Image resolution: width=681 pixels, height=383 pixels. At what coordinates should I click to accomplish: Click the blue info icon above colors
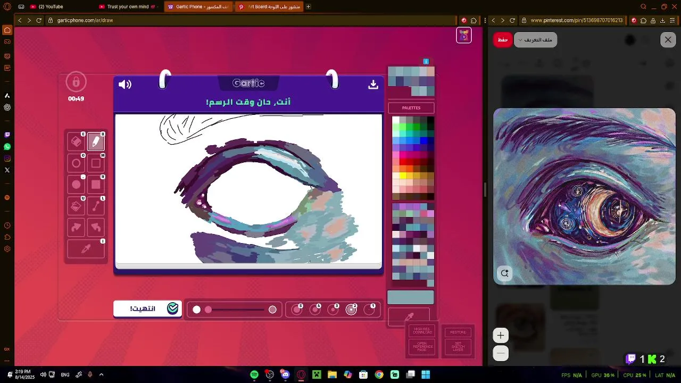point(426,62)
